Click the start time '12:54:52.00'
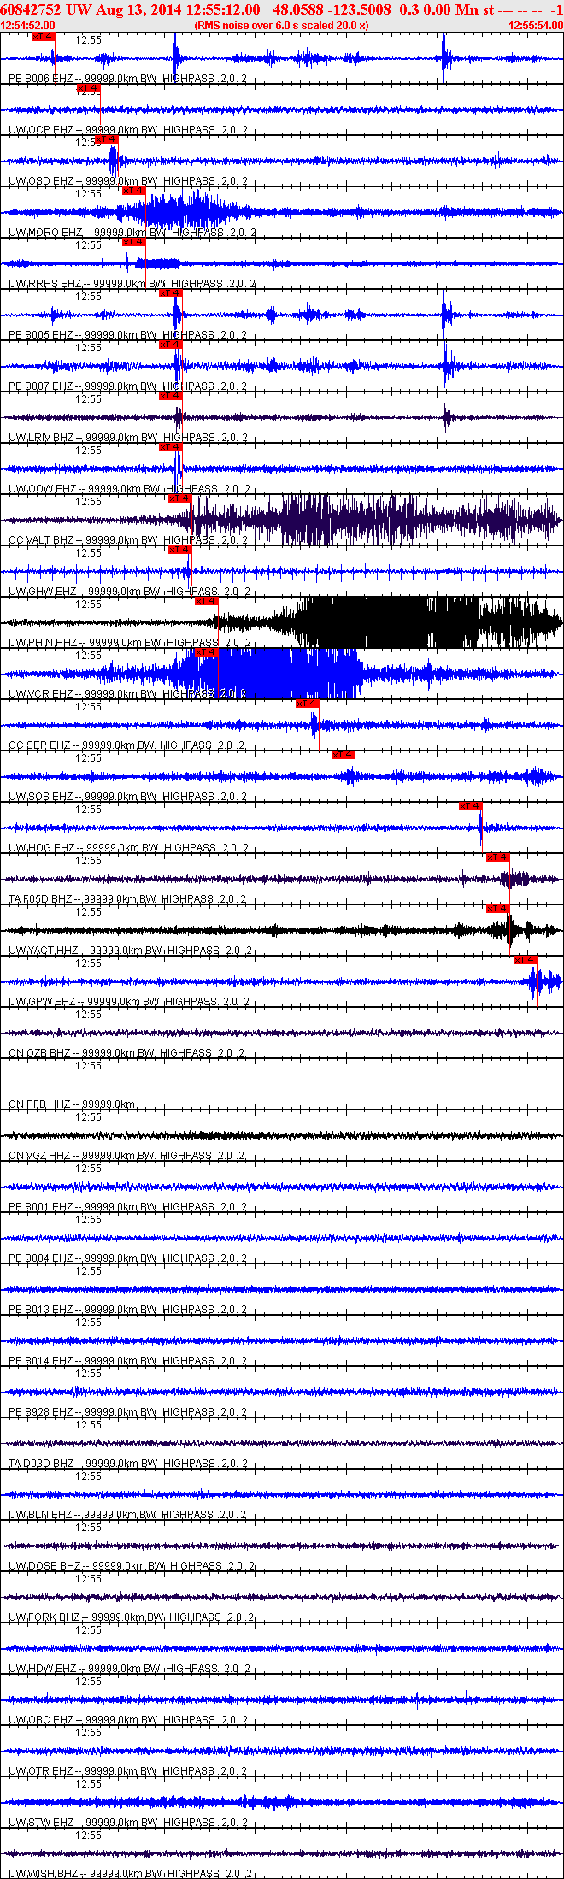Viewport: 564px width, 1879px height. tap(27, 26)
